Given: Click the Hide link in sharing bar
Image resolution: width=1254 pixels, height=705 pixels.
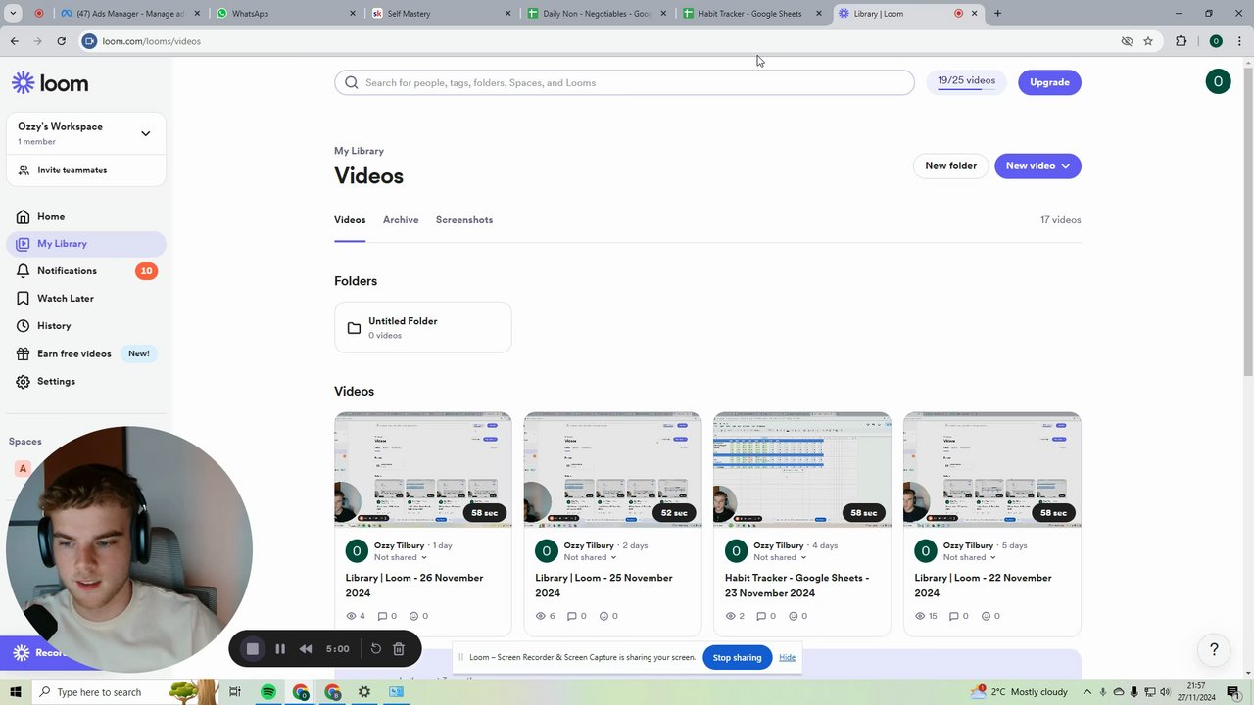Looking at the screenshot, I should (787, 657).
